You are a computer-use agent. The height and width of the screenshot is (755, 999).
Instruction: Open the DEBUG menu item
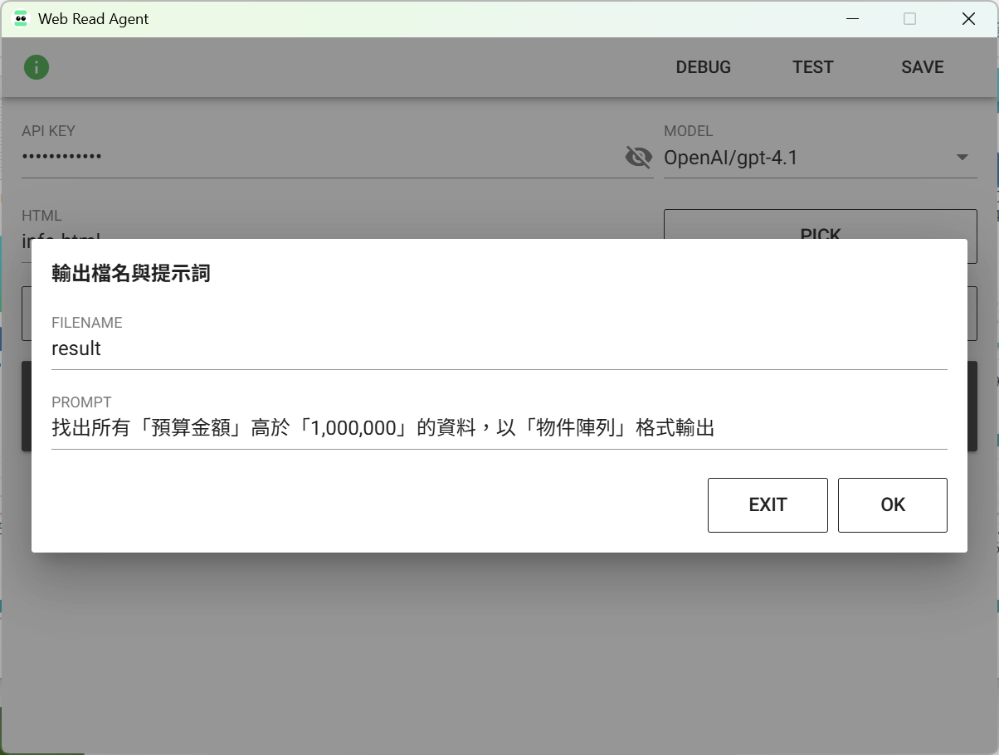pyautogui.click(x=703, y=67)
